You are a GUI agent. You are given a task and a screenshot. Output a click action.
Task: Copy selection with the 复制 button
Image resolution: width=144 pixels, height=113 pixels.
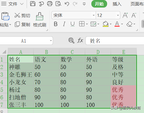tap(22, 24)
